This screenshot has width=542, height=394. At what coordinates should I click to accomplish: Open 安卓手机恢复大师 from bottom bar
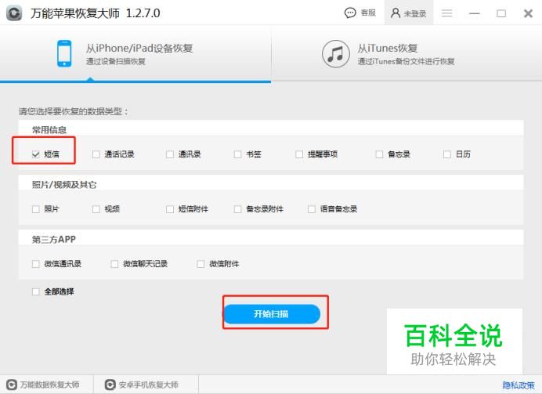(x=142, y=385)
